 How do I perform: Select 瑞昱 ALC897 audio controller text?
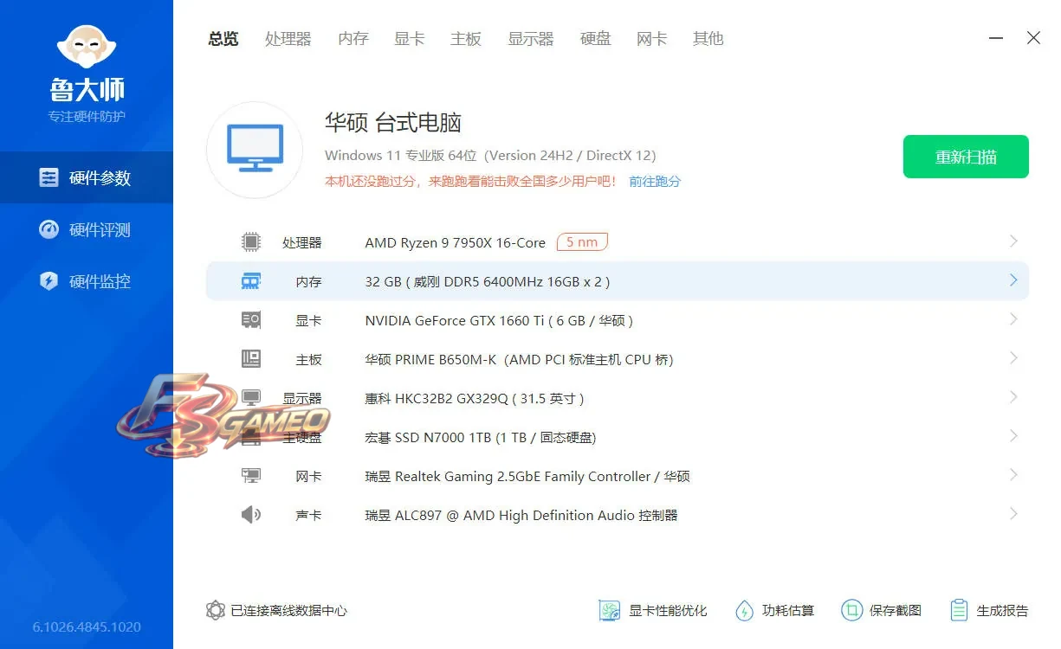pos(521,516)
